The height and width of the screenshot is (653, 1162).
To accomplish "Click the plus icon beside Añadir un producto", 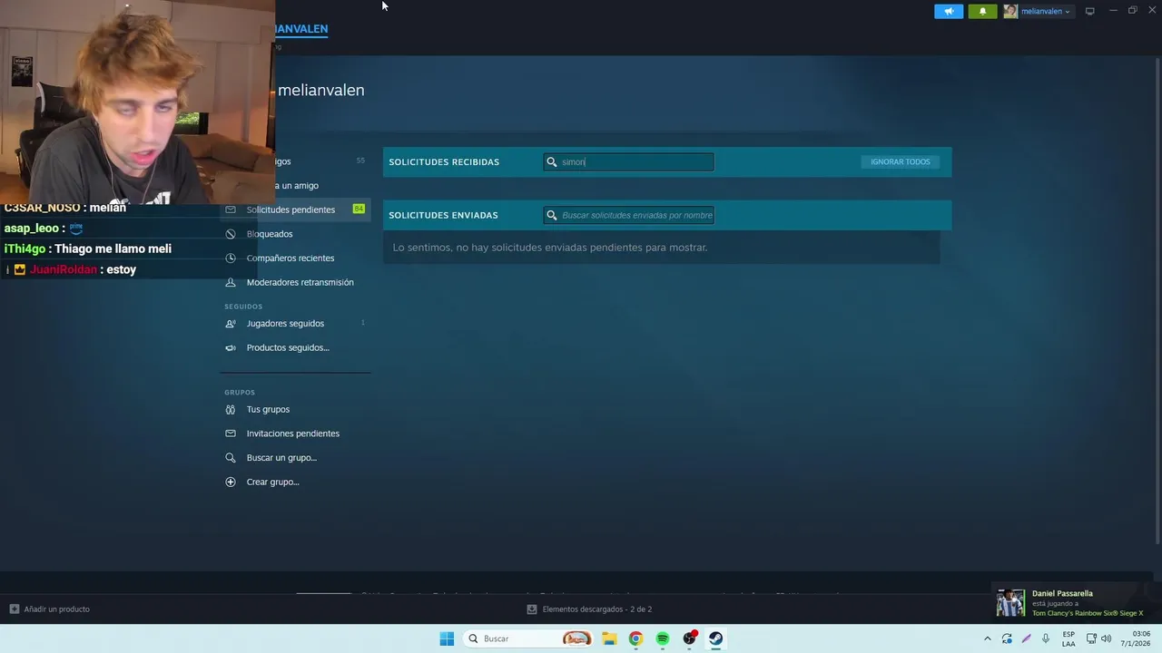I will pyautogui.click(x=15, y=609).
